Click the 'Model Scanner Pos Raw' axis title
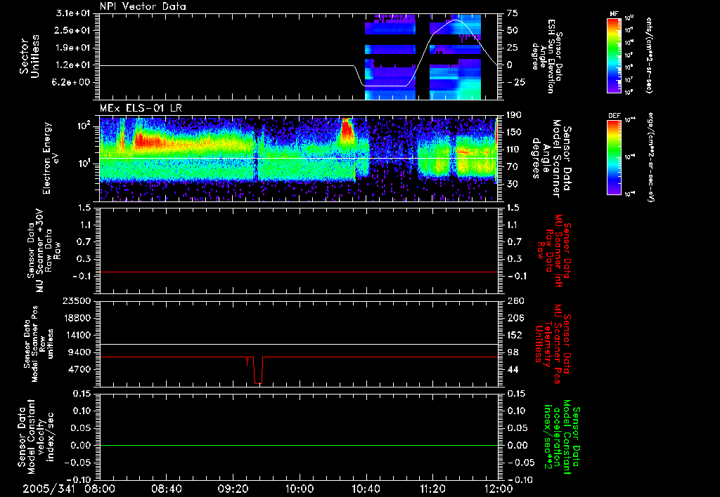Screen dimensions: 720x497 (x=39, y=344)
